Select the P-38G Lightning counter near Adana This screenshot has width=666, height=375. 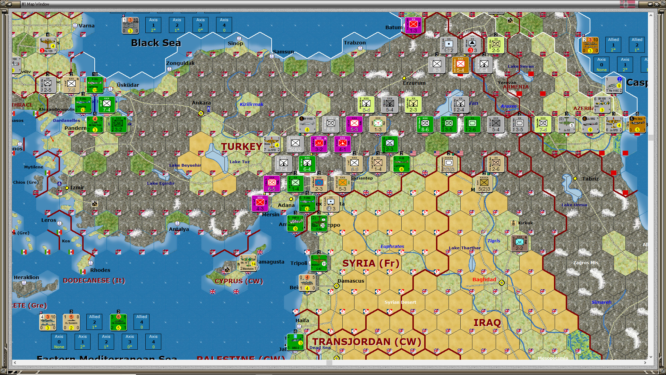pos(307,203)
